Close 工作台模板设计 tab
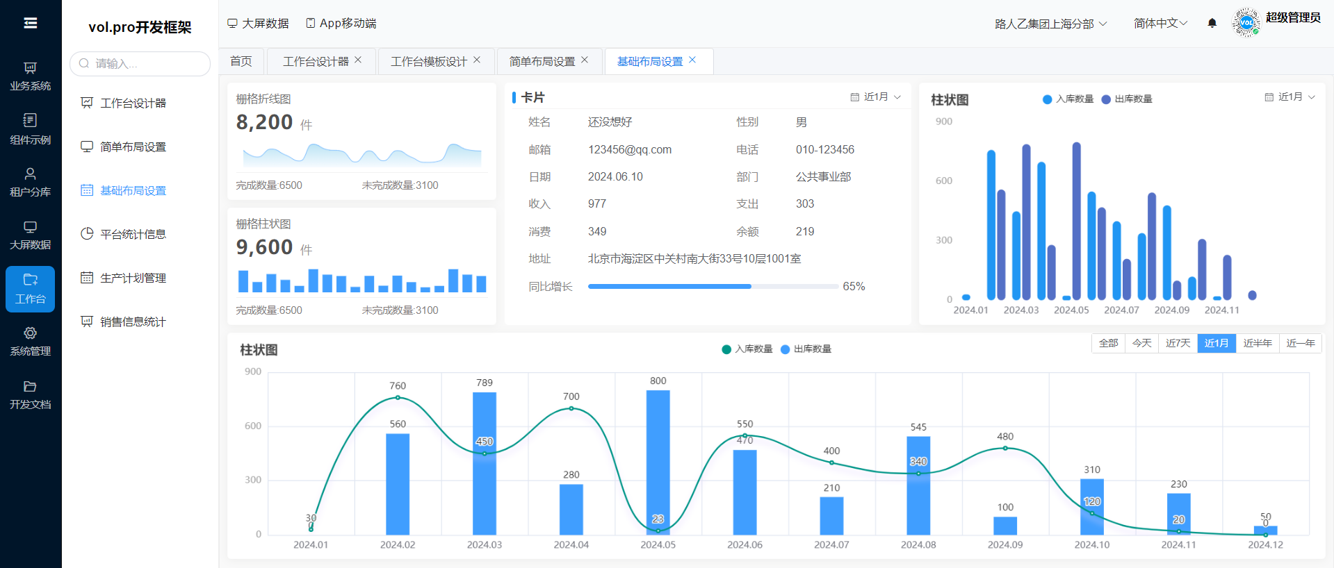Image resolution: width=1334 pixels, height=568 pixels. [477, 60]
